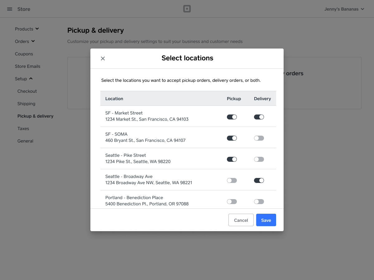Select Pickup & delivery under Setup
374x280 pixels.
pos(36,116)
